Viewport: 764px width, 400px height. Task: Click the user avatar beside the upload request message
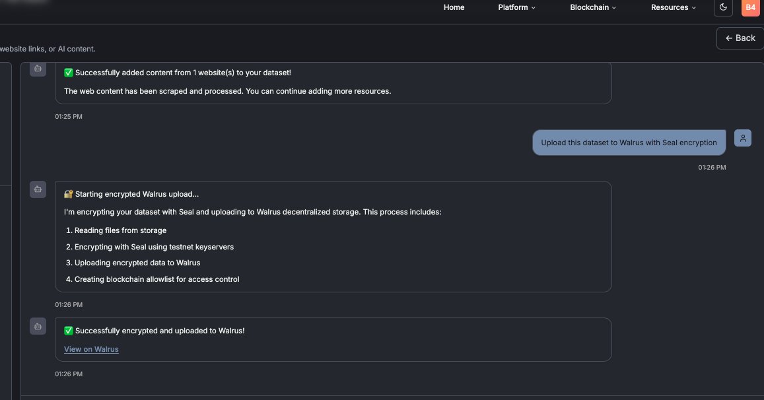click(743, 137)
